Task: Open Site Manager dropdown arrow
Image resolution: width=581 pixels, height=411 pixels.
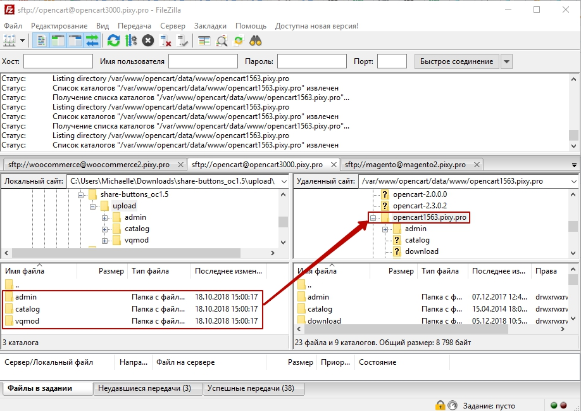Action: pos(22,41)
